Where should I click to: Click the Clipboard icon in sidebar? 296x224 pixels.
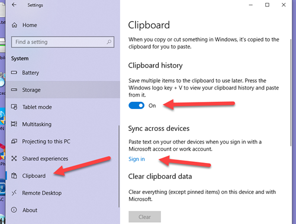14,175
